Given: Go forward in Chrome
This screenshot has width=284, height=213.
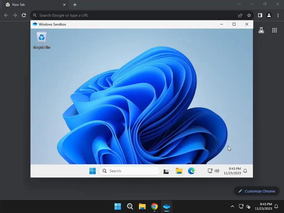Looking at the screenshot, I should (x=15, y=15).
